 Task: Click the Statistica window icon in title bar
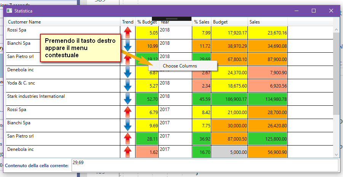10,11
